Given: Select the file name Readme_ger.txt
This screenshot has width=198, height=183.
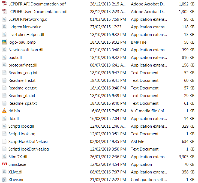Looking at the screenshot, I should (x=22, y=88).
